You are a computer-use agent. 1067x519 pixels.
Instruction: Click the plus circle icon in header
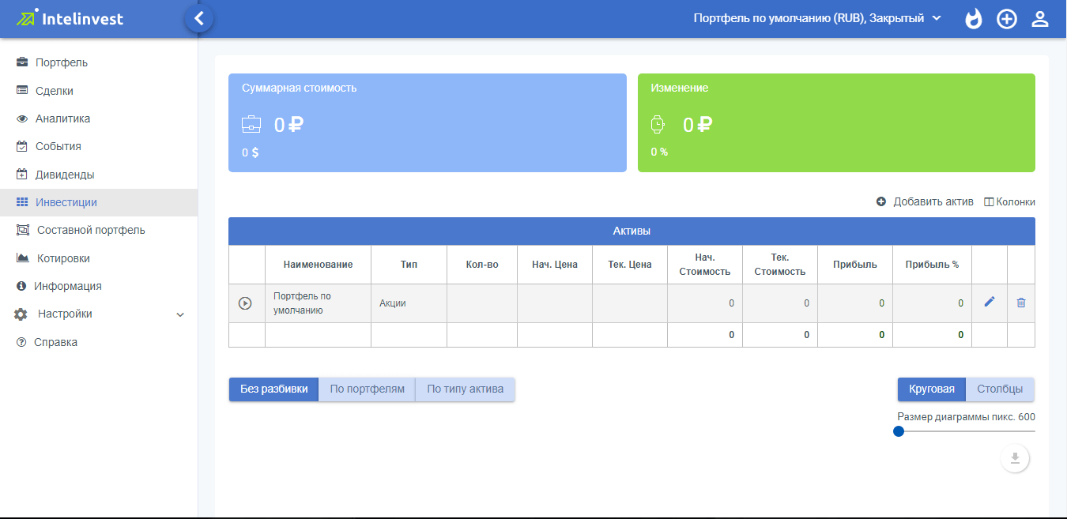pos(1006,19)
